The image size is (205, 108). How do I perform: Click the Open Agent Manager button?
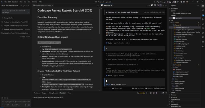point(160,2)
